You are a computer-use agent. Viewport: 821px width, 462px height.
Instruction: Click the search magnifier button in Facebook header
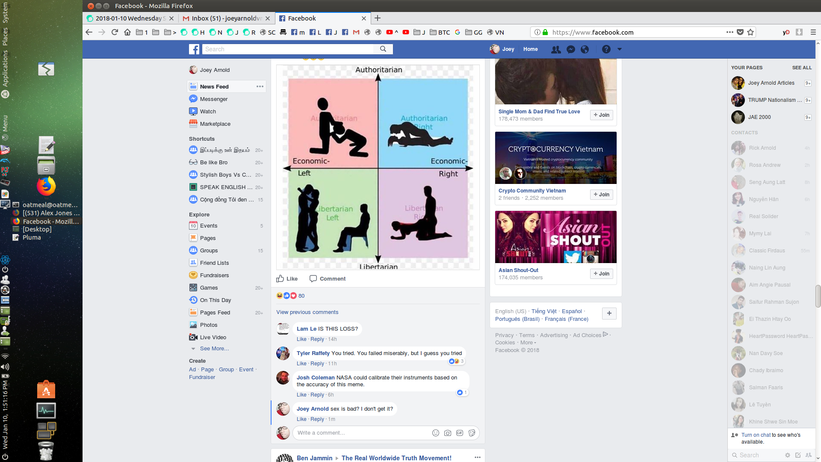pyautogui.click(x=383, y=49)
